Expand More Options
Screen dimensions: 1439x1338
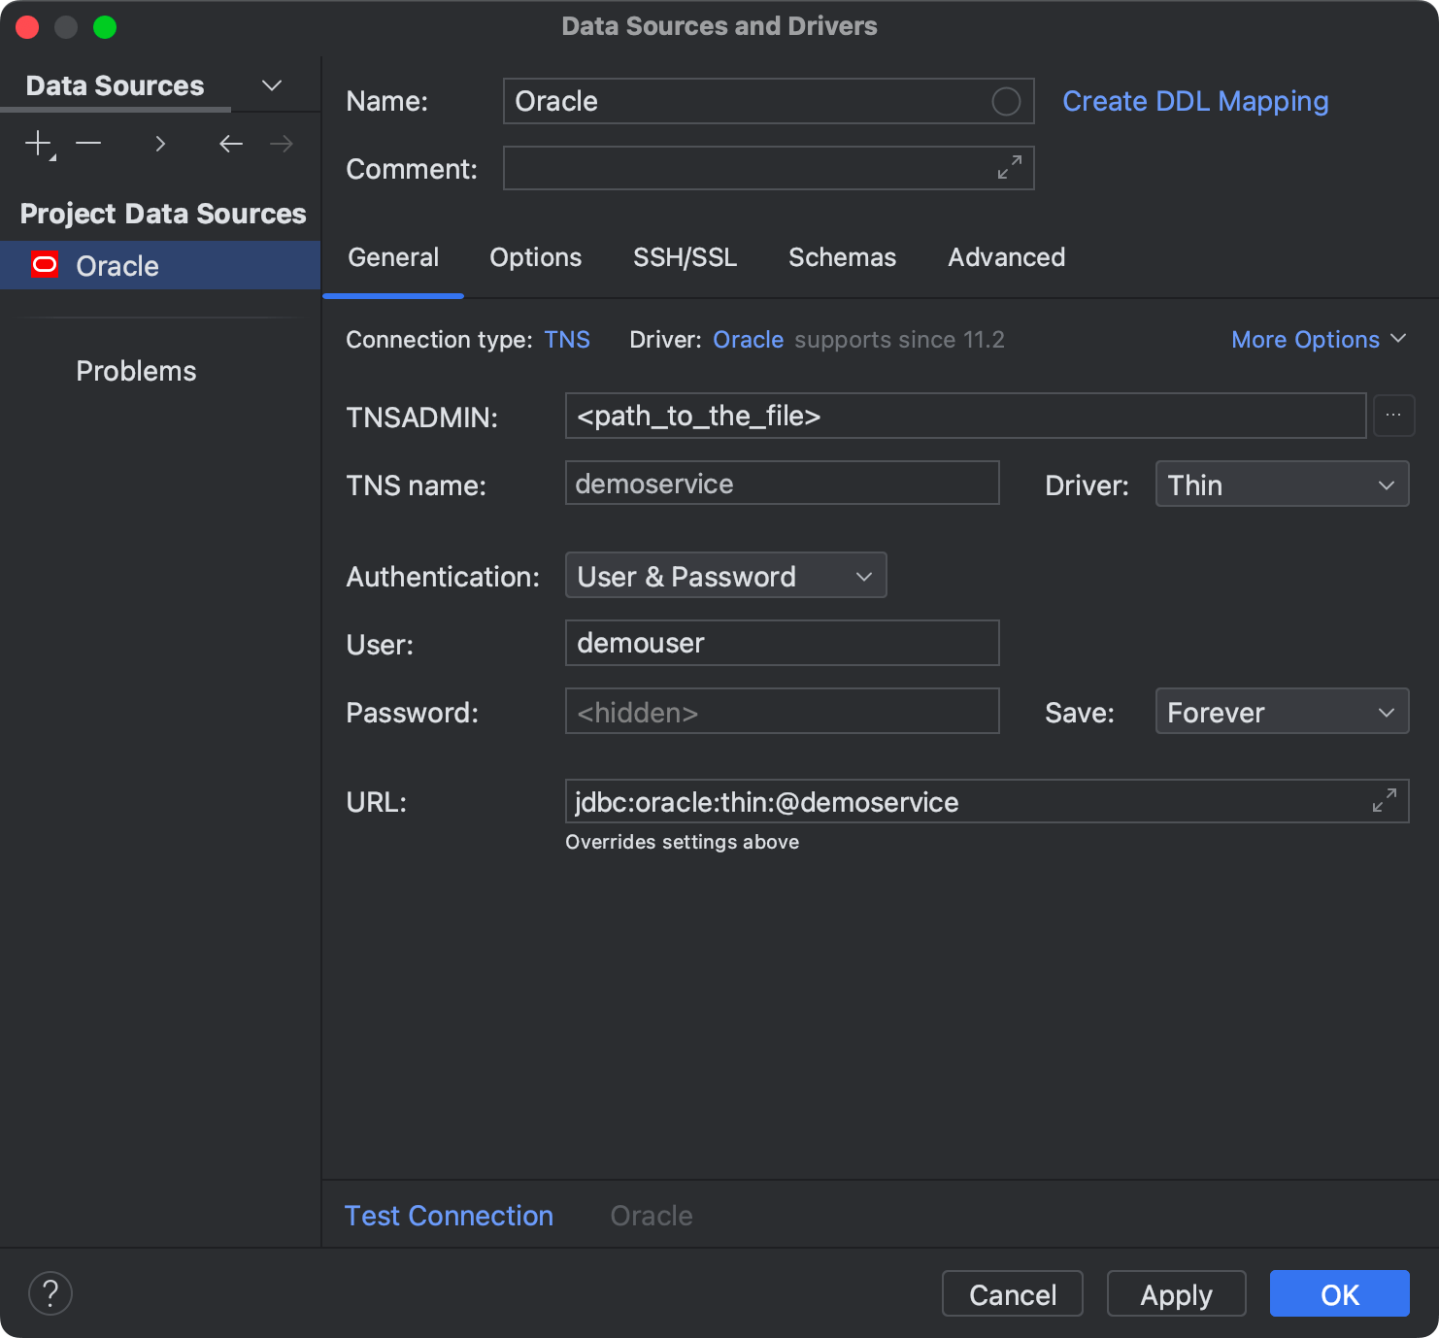[1318, 339]
